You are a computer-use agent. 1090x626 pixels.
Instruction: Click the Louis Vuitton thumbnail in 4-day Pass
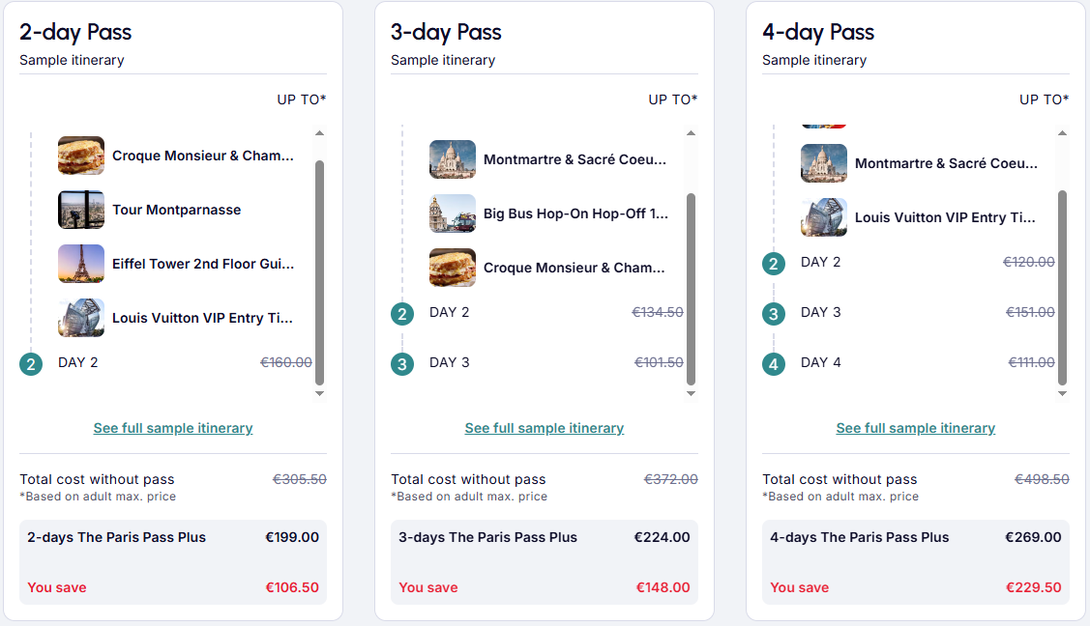click(x=823, y=216)
